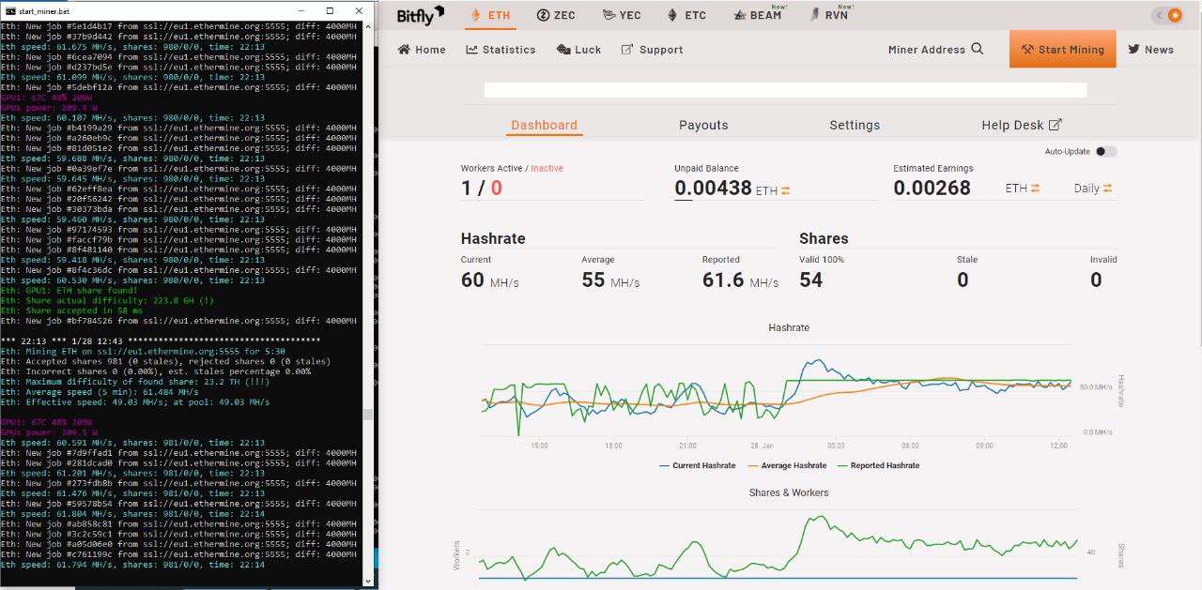Open the Help Desk external link
The width and height of the screenshot is (1202, 590).
pyautogui.click(x=1022, y=126)
